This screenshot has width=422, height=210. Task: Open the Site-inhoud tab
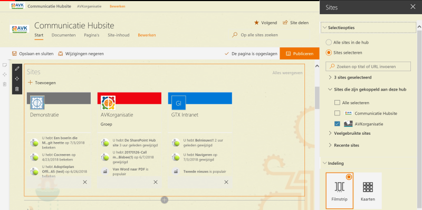[x=118, y=35]
